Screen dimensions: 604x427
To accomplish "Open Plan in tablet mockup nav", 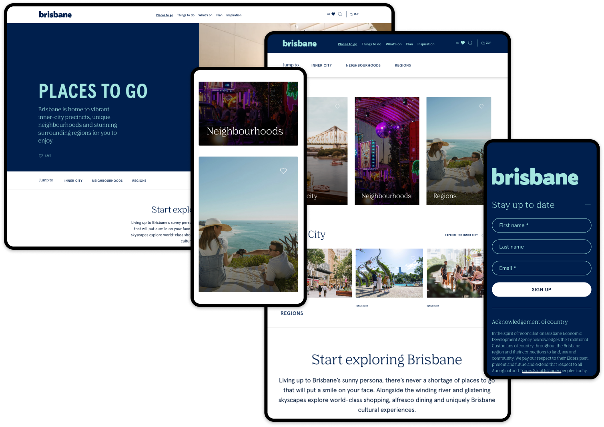I will click(409, 44).
